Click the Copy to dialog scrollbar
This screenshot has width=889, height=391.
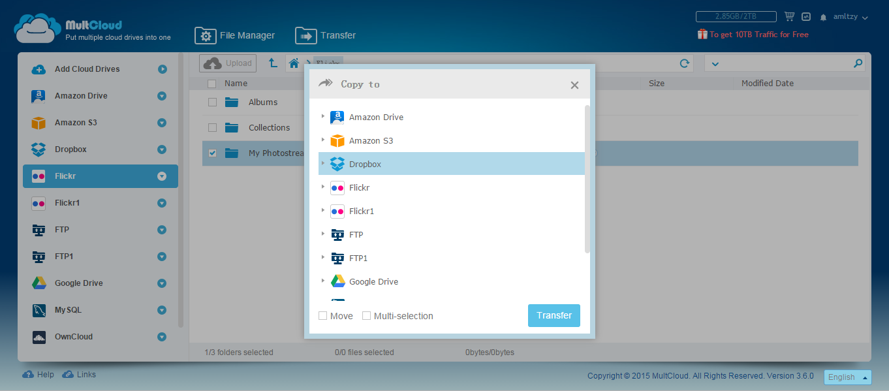[587, 179]
